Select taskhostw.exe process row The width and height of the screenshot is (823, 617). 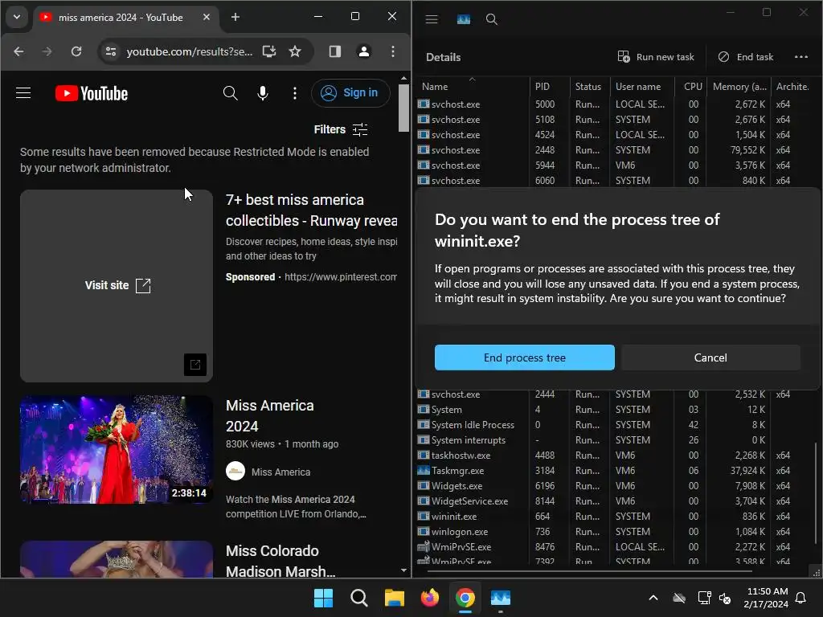tap(614, 455)
